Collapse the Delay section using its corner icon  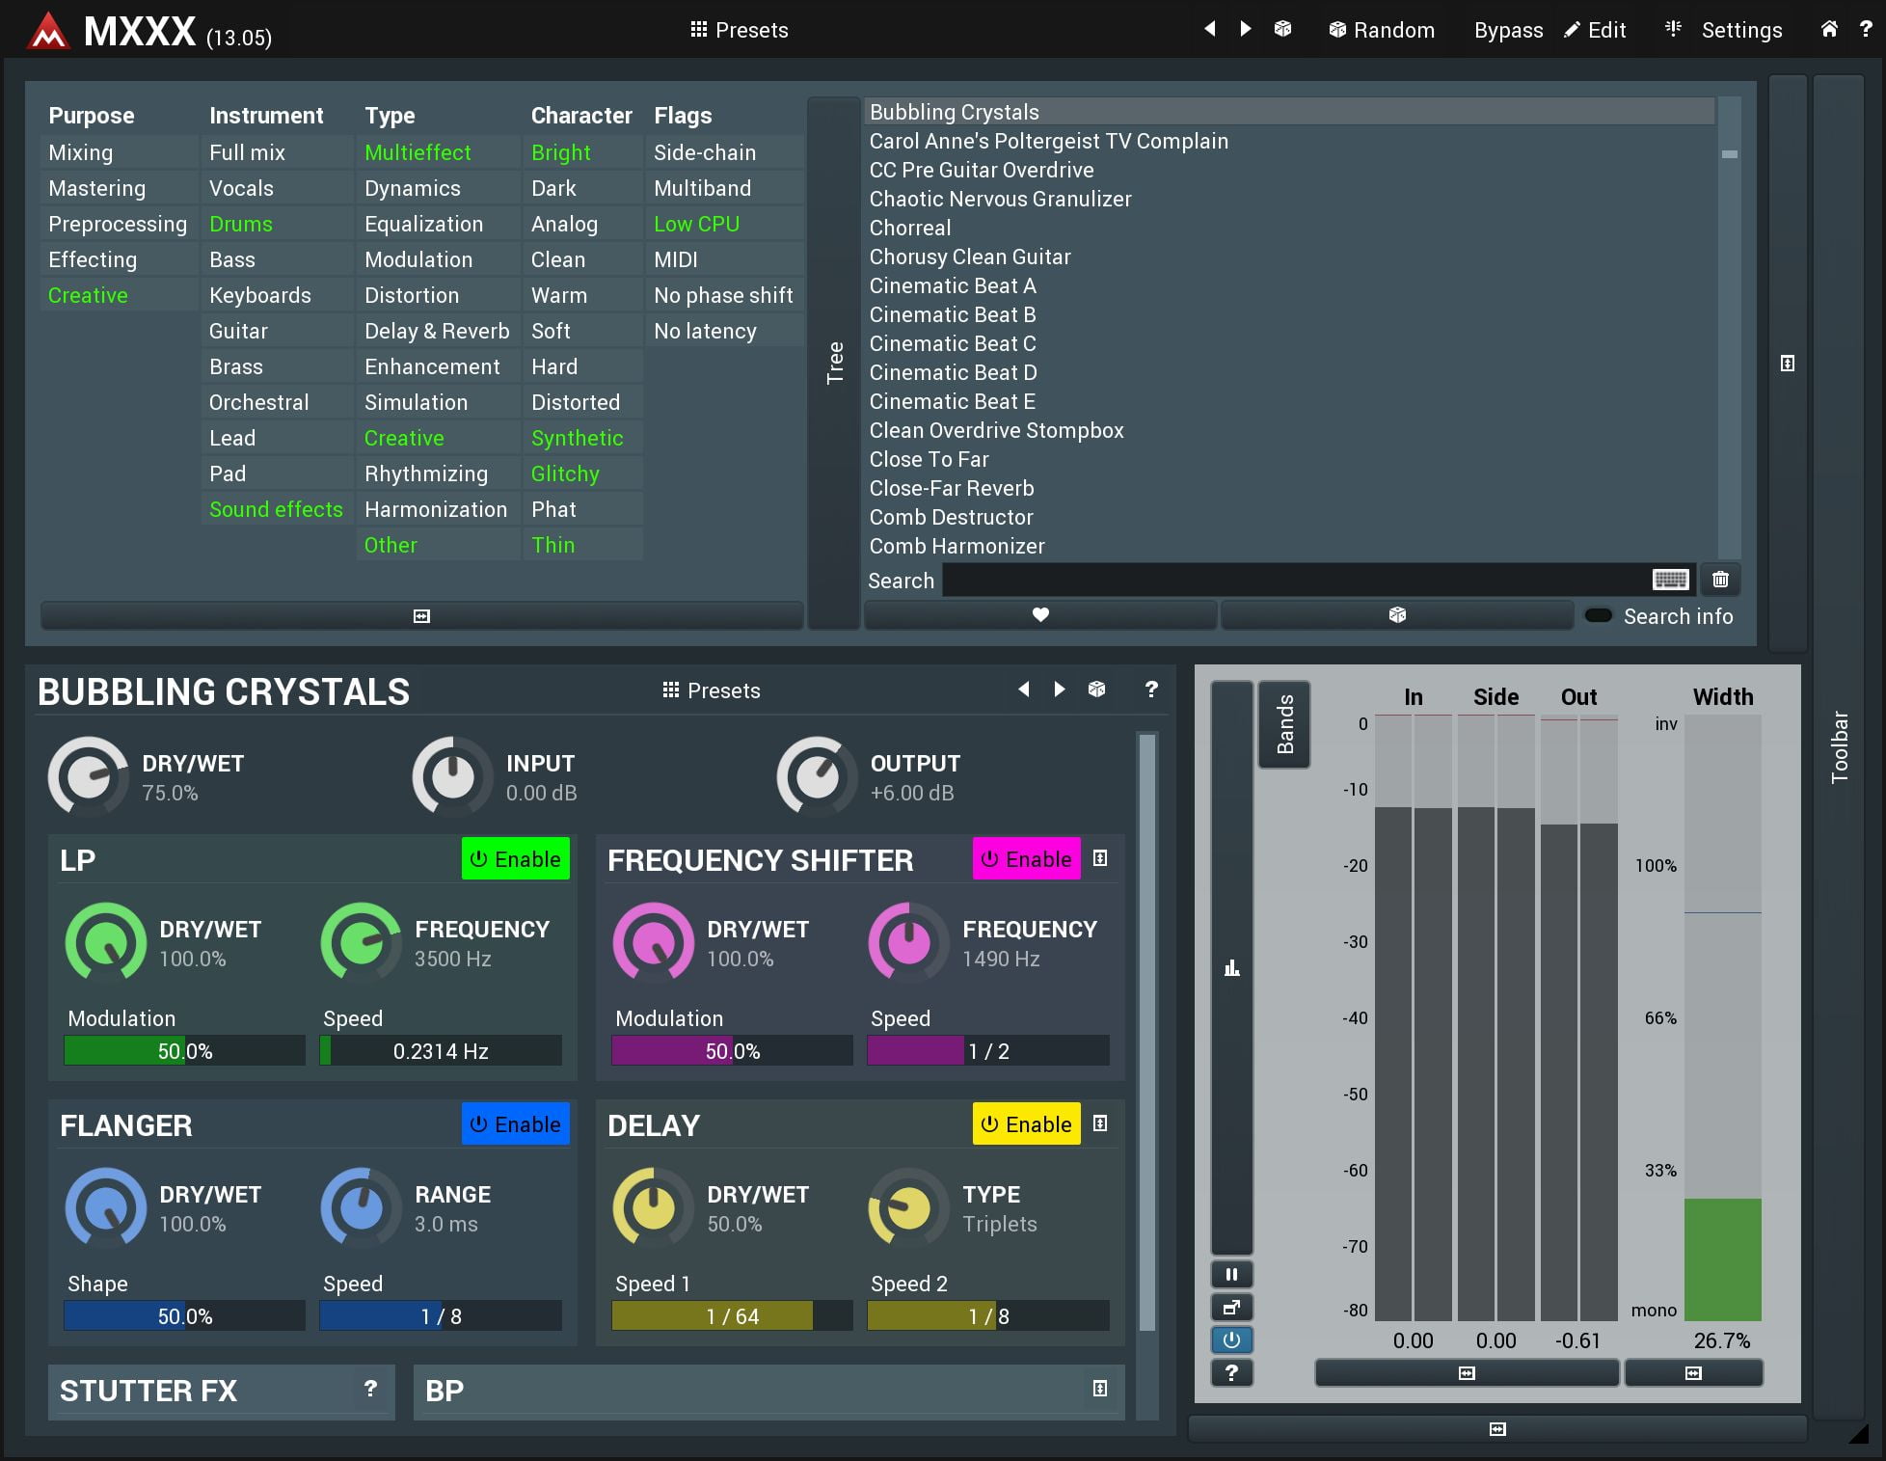pos(1100,1123)
